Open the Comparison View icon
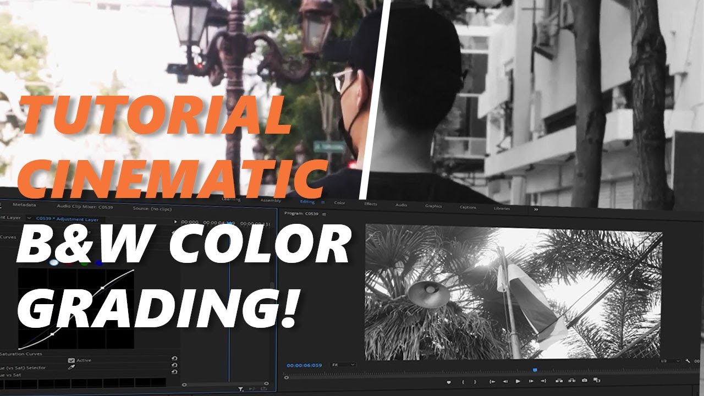 597,380
